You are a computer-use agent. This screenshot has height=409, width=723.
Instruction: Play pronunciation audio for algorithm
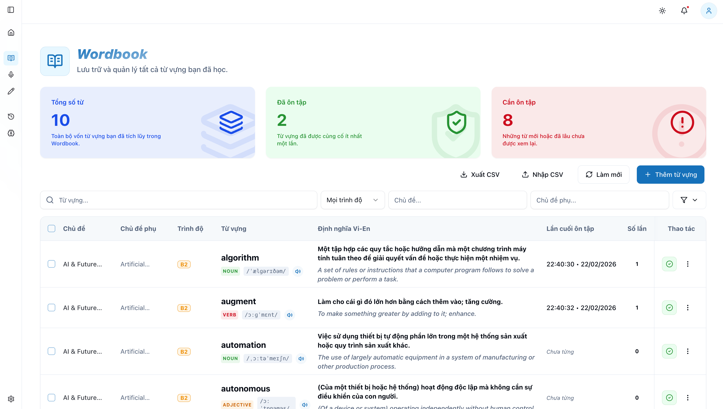click(298, 271)
